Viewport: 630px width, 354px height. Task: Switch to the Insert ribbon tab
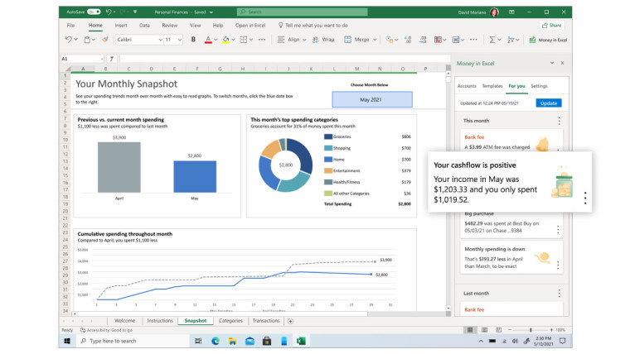coord(121,26)
